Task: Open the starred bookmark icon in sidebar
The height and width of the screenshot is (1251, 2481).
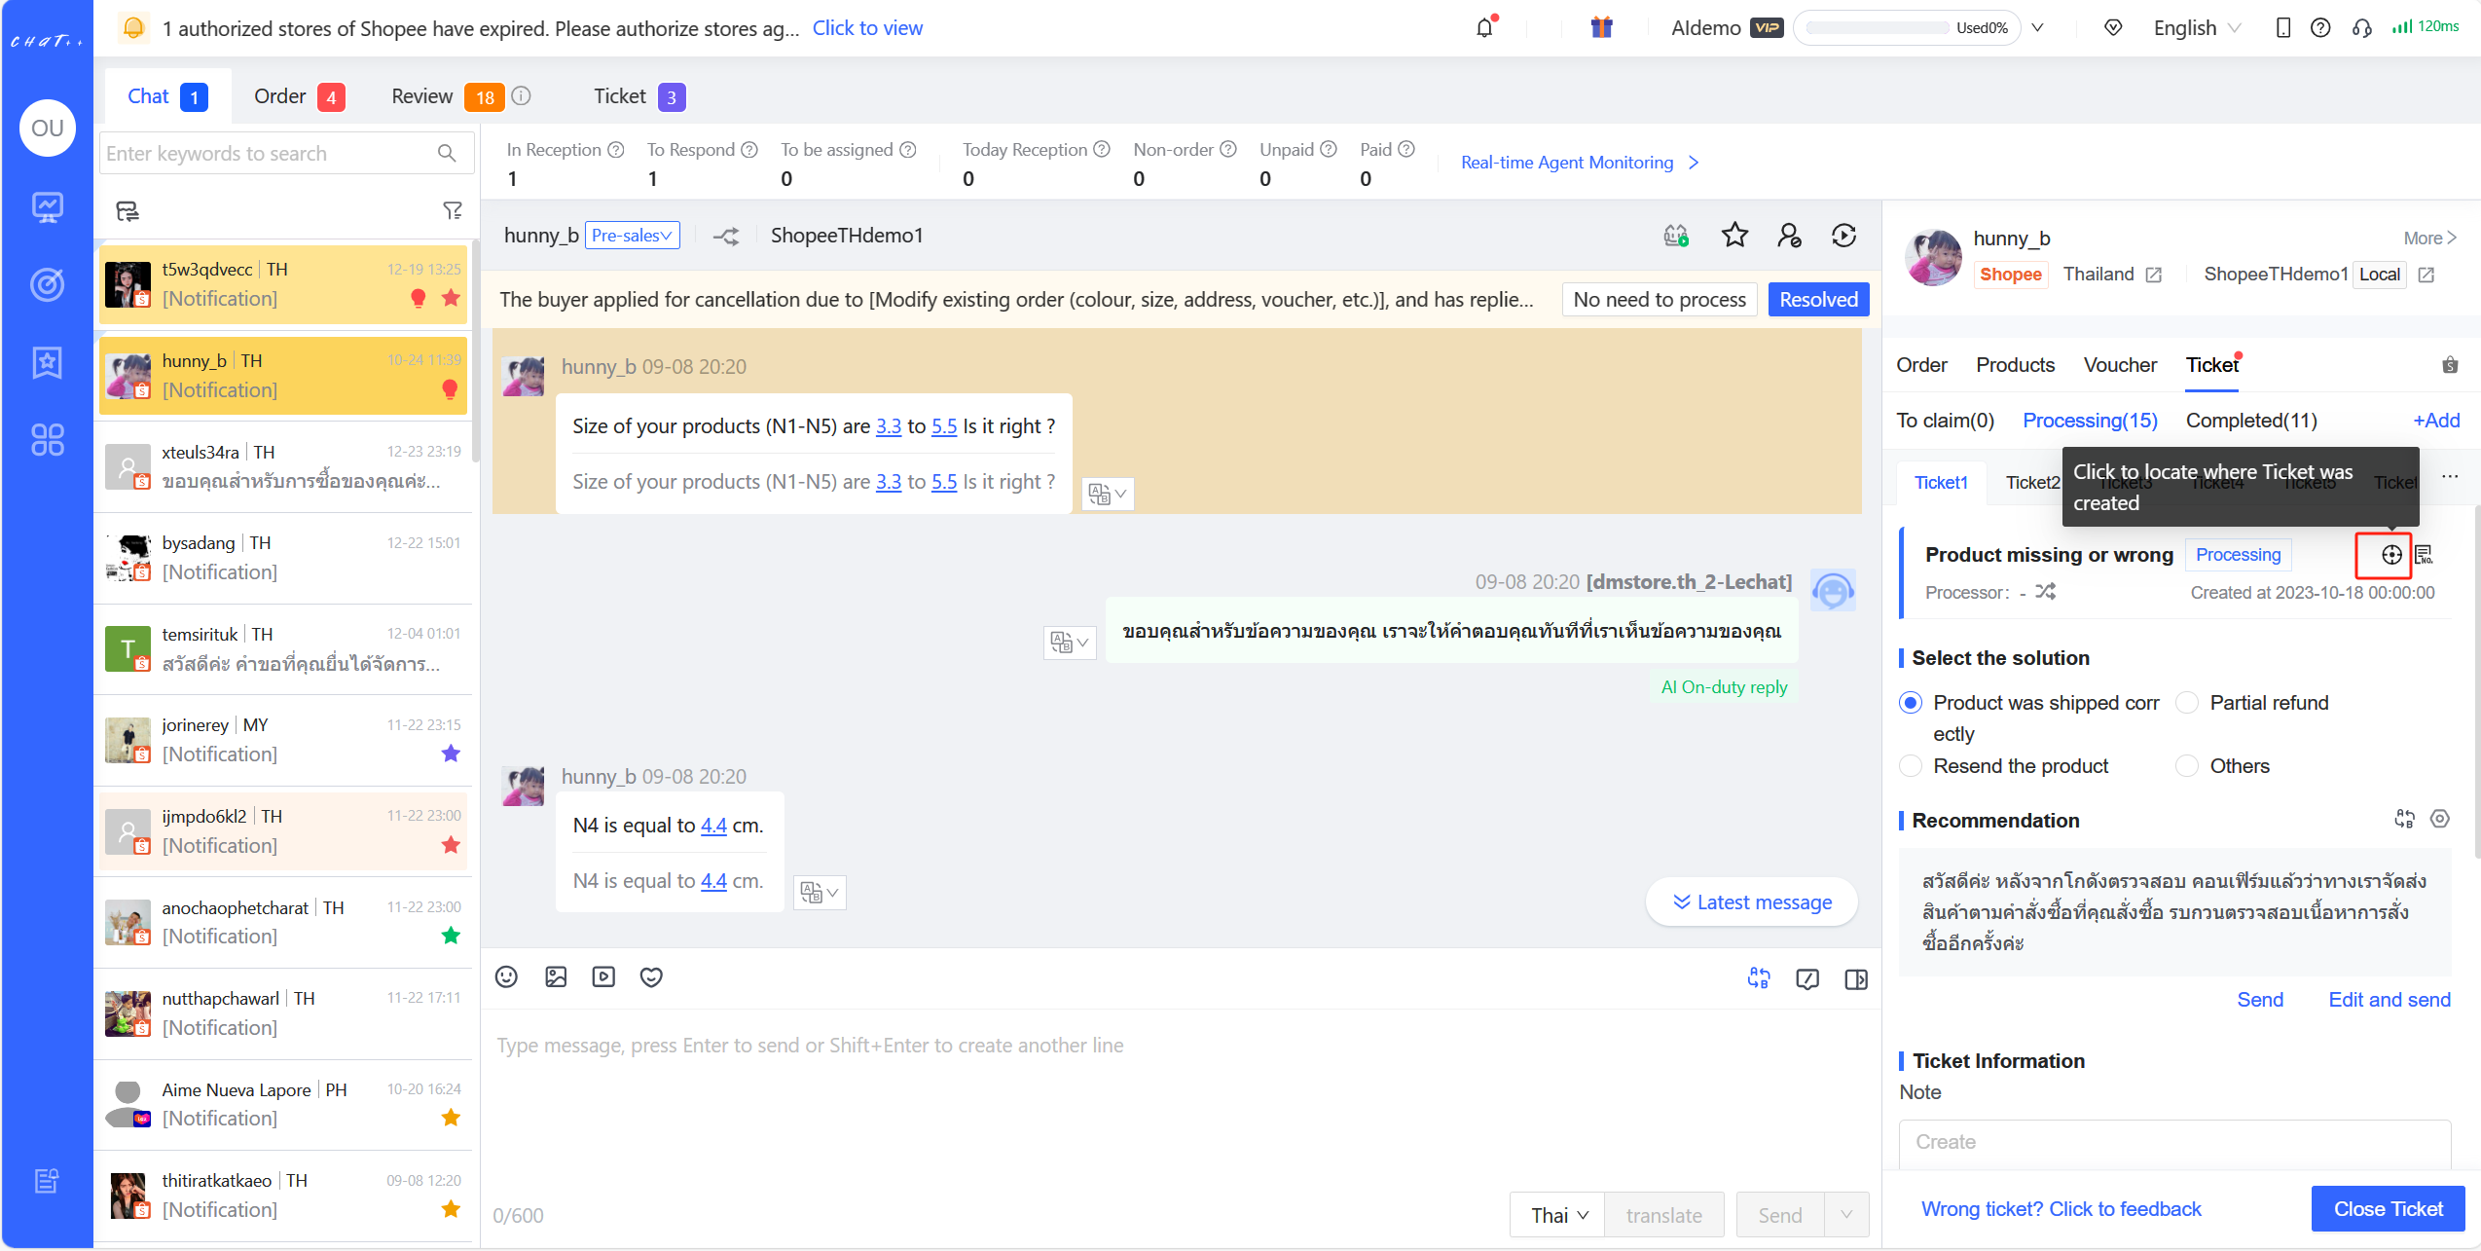Action: tap(48, 362)
